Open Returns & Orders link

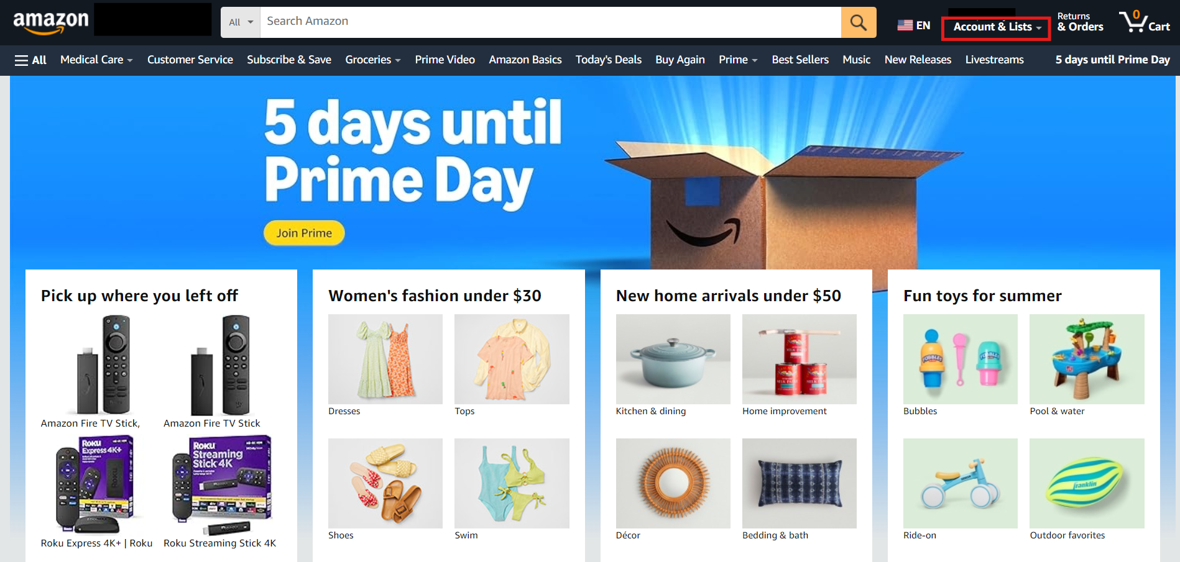[x=1080, y=22]
